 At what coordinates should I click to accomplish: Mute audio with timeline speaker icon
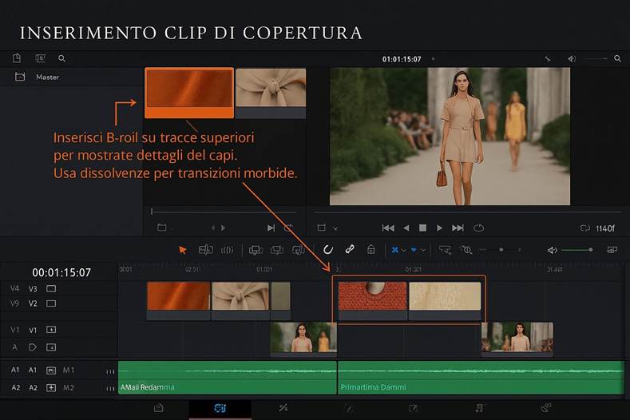pyautogui.click(x=552, y=250)
